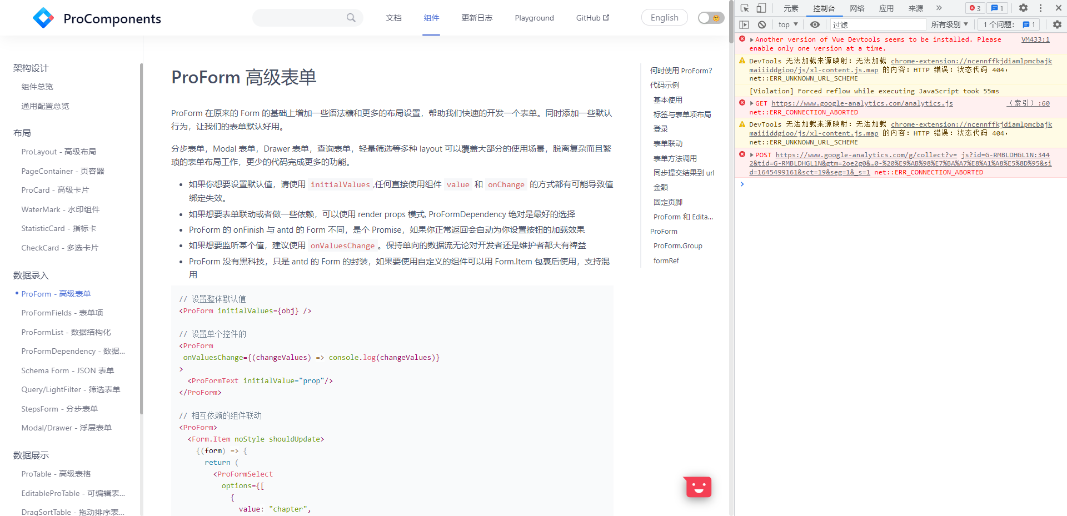Open the VM433:1 source link
This screenshot has height=516, width=1067.
pyautogui.click(x=1035, y=39)
